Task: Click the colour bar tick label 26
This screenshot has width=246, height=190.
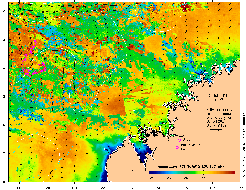Action: pyautogui.click(x=186, y=178)
